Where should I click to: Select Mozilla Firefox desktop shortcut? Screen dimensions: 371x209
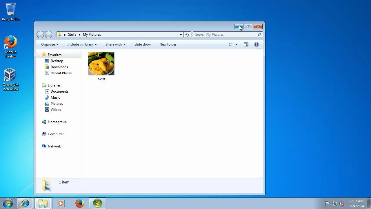pos(11,47)
